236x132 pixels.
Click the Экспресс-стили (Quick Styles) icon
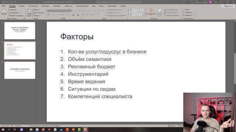[x=160, y=11]
